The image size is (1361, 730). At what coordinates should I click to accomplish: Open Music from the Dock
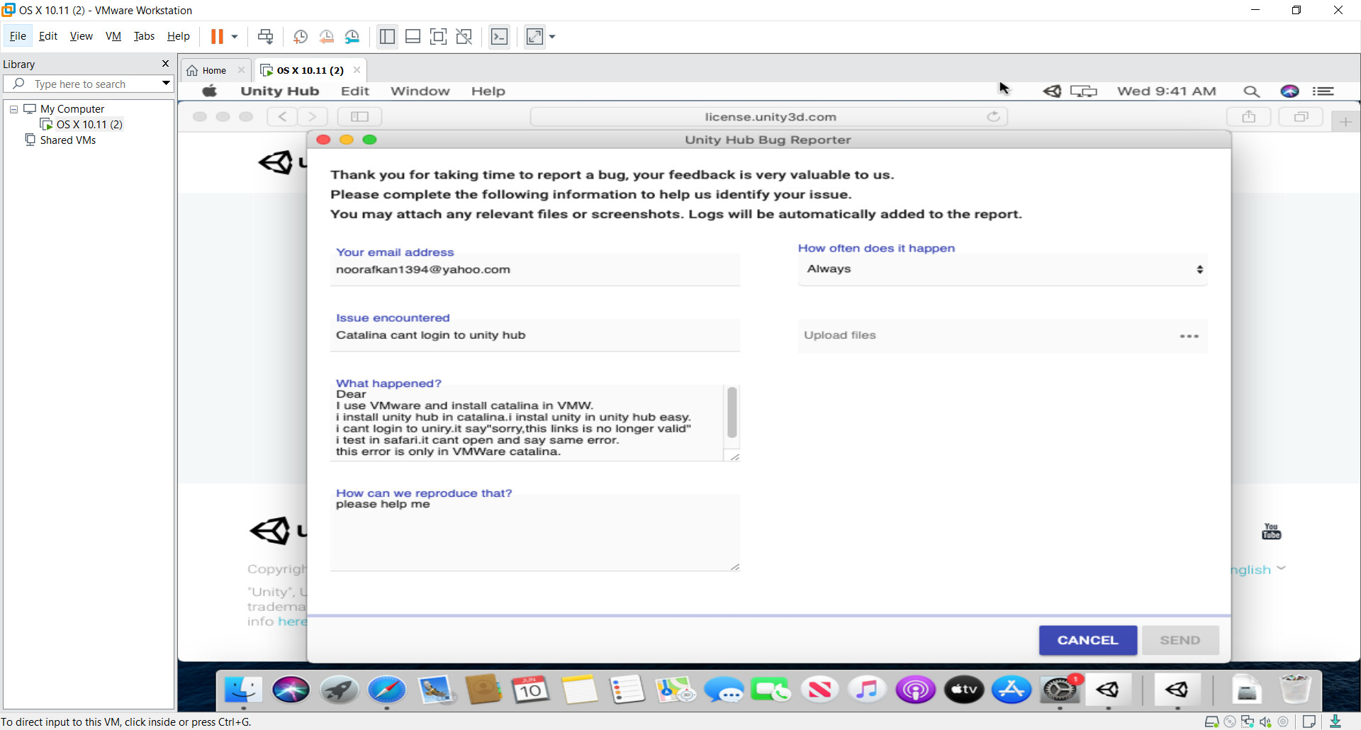(868, 689)
